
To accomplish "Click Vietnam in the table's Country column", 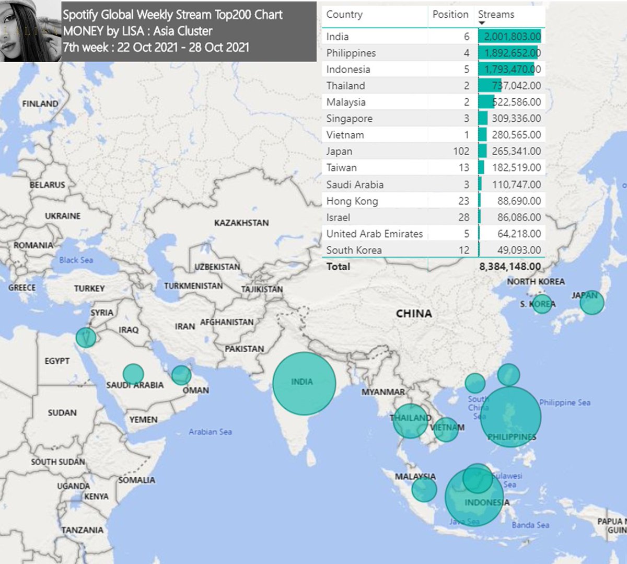I will (345, 135).
